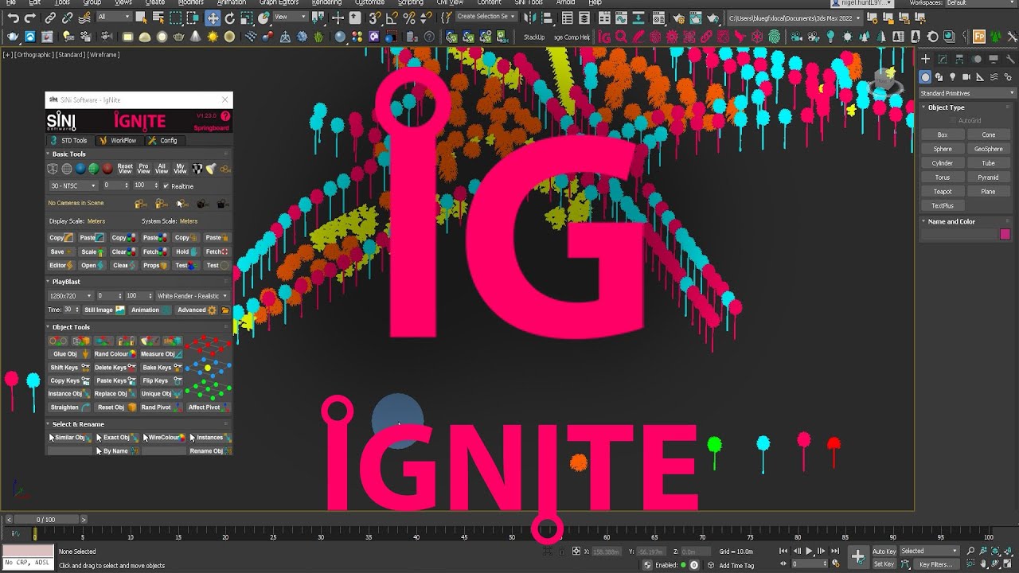Click the Key Filters button
This screenshot has width=1019, height=573.
coord(935,564)
